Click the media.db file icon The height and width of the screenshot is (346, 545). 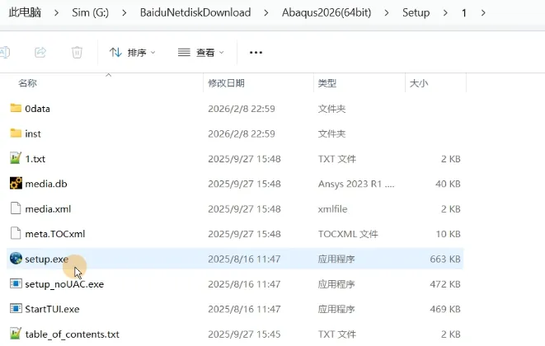pyautogui.click(x=16, y=184)
